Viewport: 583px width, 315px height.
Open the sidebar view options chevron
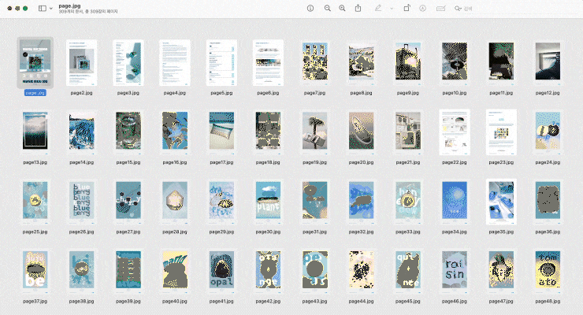[x=51, y=8]
